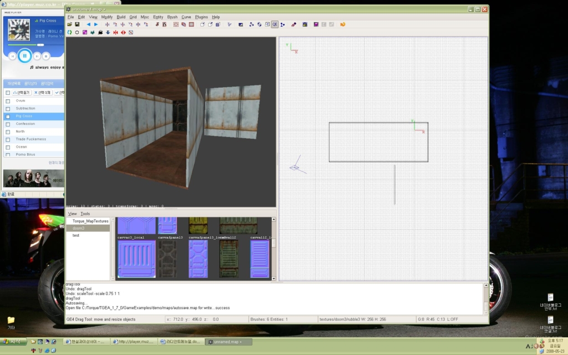Flip the selection along the Z axis
This screenshot has height=355, width=568.
coord(138,24)
